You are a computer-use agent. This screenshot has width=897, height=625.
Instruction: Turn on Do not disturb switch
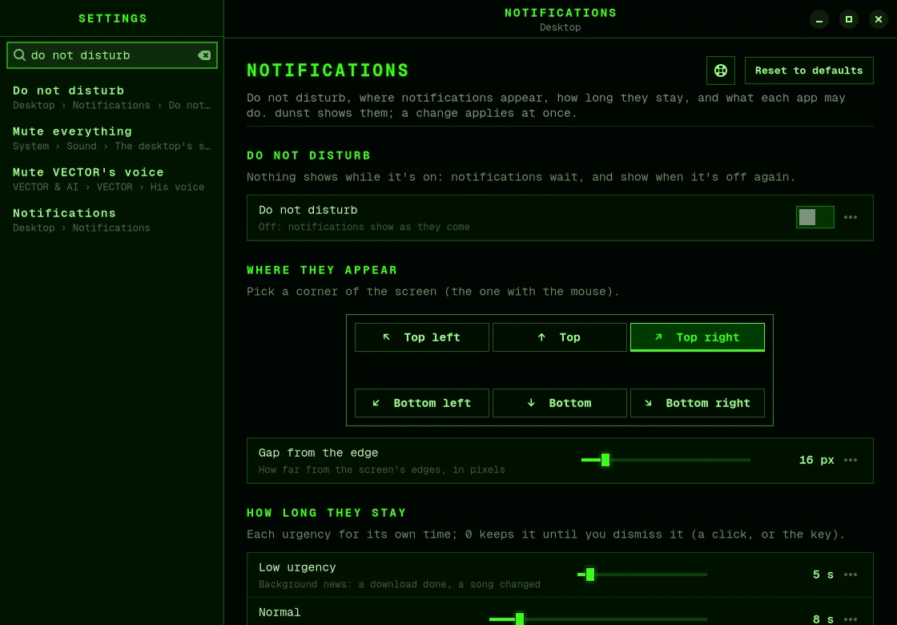(815, 217)
